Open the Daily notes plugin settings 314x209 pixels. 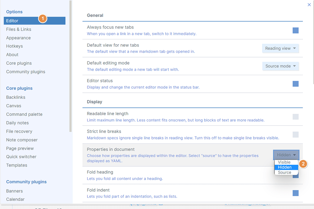click(x=18, y=123)
